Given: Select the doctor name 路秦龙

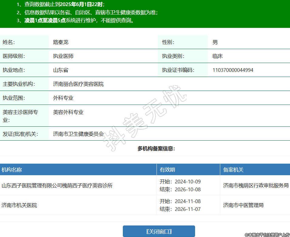Looking at the screenshot, I should 61,42.
